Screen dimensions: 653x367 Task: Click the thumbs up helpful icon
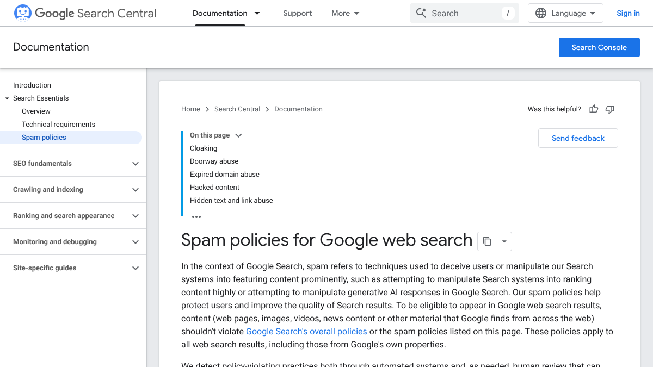[594, 109]
